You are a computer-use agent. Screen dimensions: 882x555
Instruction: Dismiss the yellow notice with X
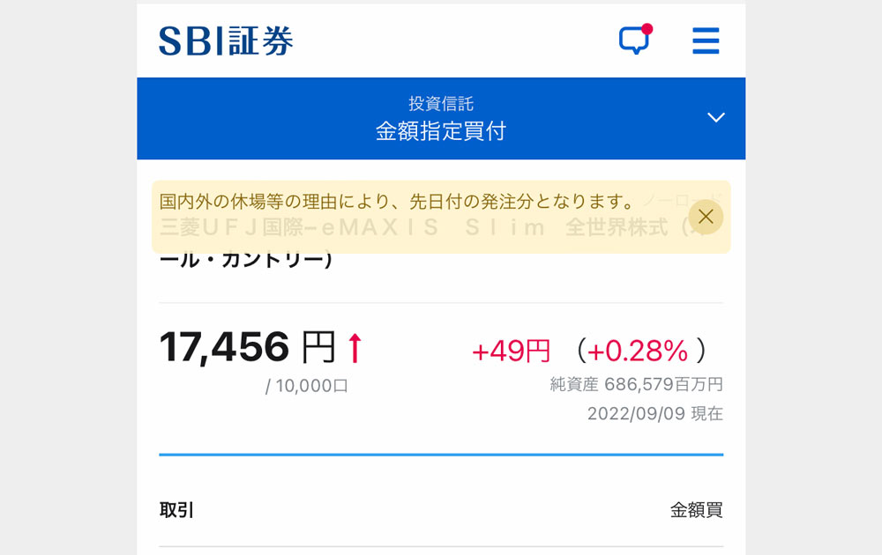point(706,217)
